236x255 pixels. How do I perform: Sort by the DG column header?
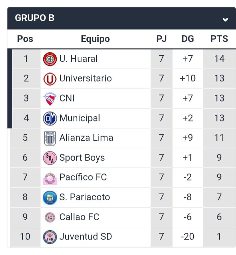pyautogui.click(x=188, y=39)
